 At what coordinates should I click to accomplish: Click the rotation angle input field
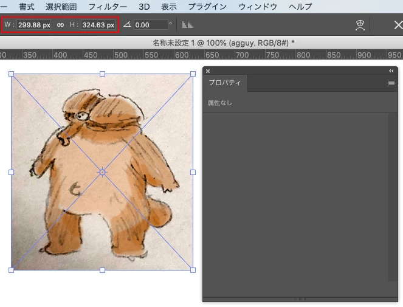click(151, 25)
